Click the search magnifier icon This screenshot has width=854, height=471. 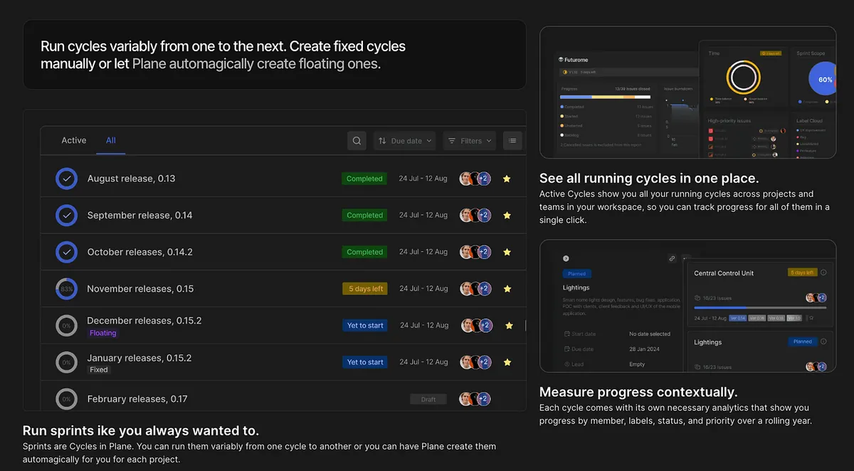(x=357, y=141)
